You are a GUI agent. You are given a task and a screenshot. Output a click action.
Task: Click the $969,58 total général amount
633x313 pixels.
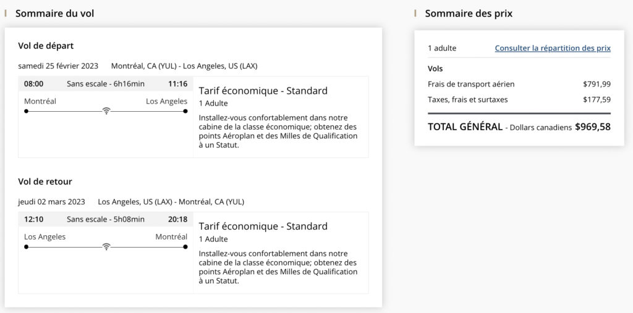pyautogui.click(x=592, y=127)
